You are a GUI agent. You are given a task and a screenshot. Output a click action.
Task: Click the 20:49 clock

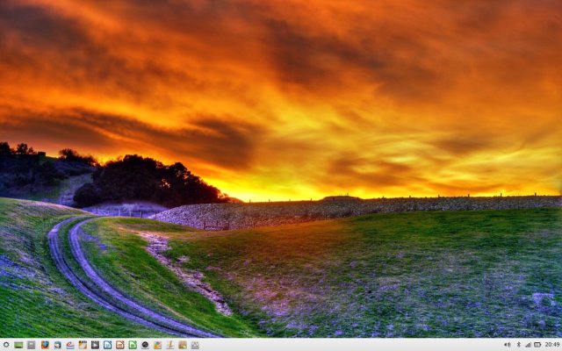552,345
